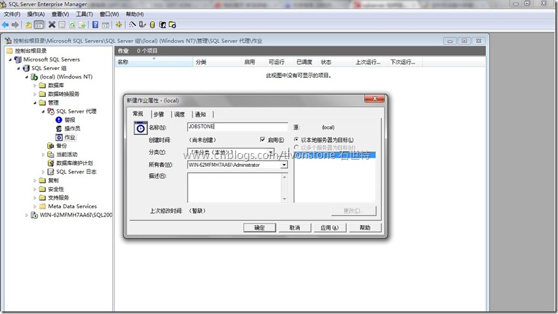The image size is (558, 314).
Task: Click the yellow database cylinder toolbar icon
Action: coord(152,25)
